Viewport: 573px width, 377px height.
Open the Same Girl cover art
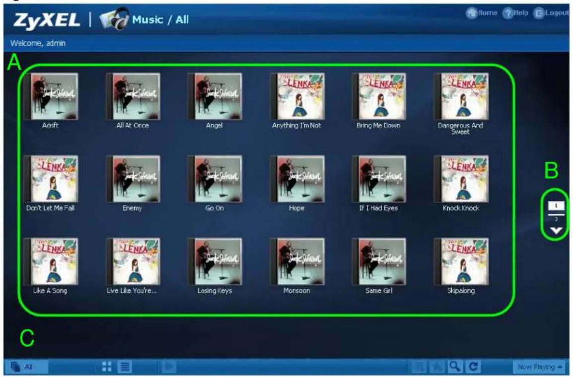(379, 262)
